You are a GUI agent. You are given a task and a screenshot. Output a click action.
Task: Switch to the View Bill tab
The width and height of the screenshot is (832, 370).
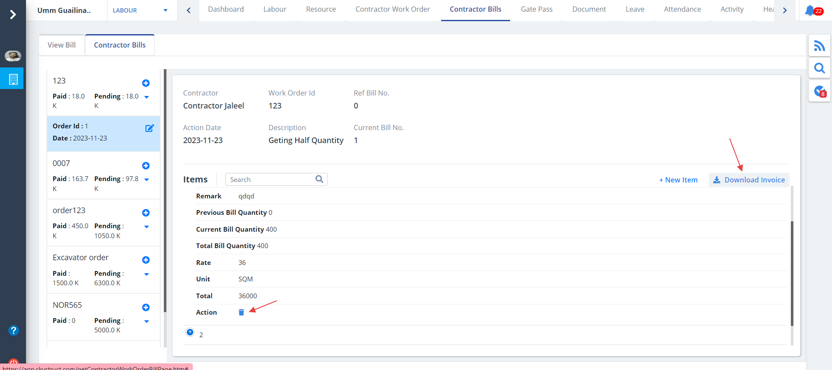pos(62,45)
